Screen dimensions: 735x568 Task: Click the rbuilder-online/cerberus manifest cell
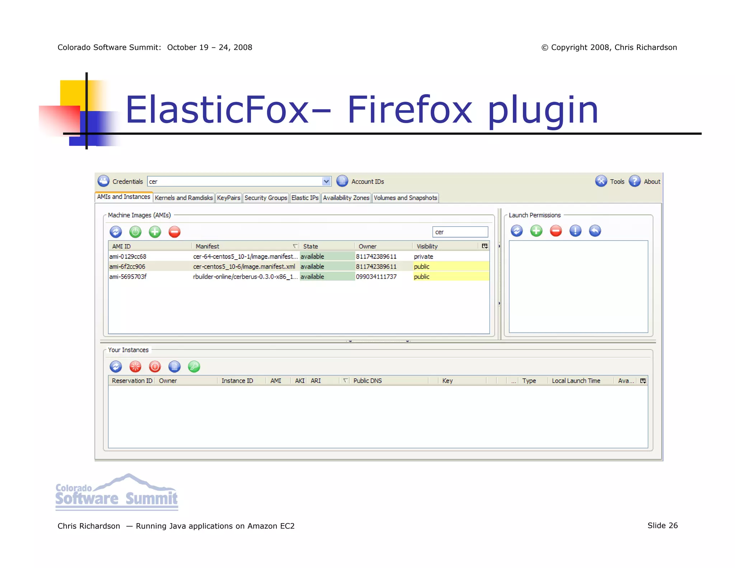pos(245,276)
